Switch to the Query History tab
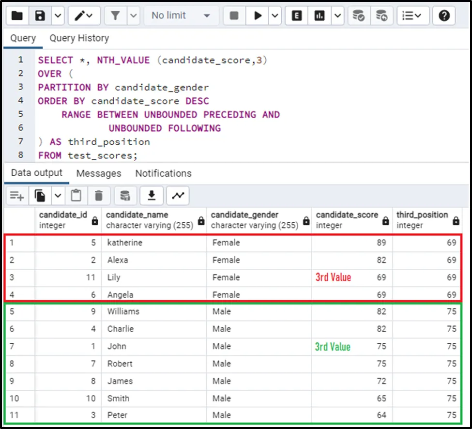Image resolution: width=472 pixels, height=429 pixels. pyautogui.click(x=79, y=38)
